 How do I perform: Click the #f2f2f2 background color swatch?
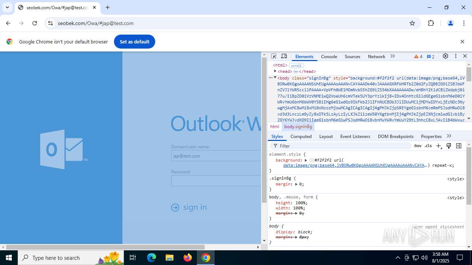[312, 160]
